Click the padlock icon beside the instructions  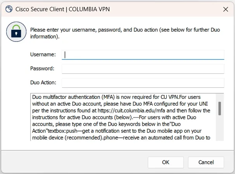pos(16,32)
